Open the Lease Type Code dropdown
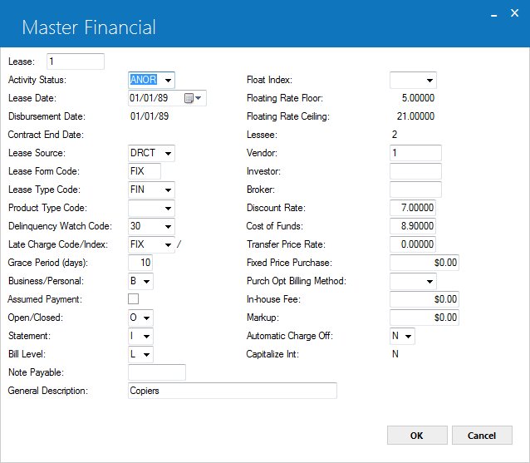Image resolution: width=530 pixels, height=463 pixels. (168, 190)
